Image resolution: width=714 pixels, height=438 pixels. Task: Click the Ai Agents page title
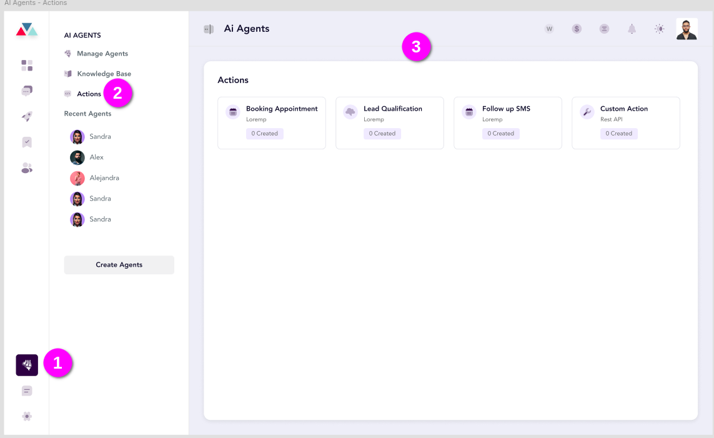pyautogui.click(x=246, y=29)
